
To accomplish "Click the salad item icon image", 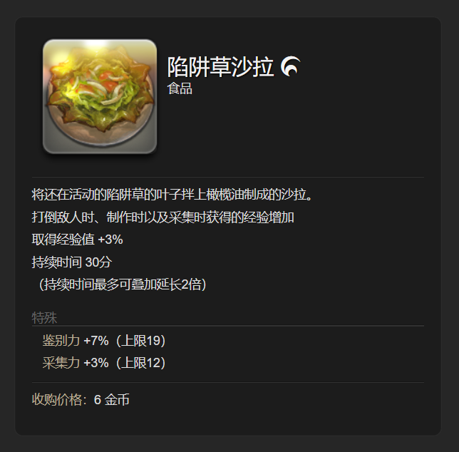I will click(100, 96).
